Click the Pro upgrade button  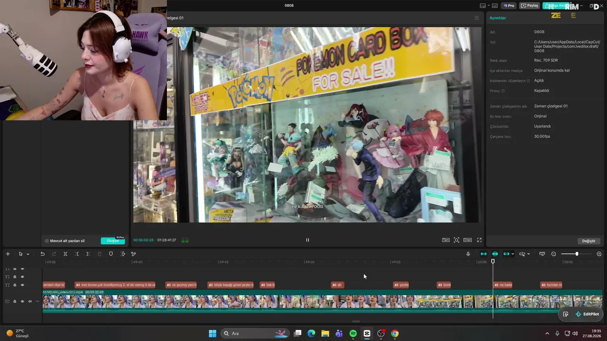[509, 6]
